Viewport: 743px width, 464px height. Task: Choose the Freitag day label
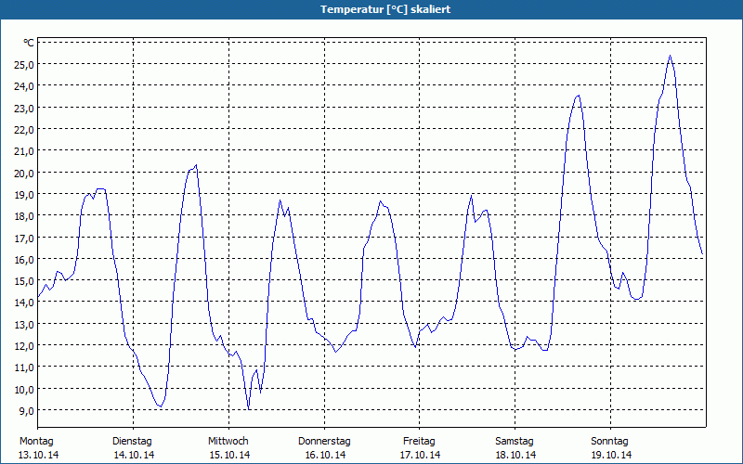coord(420,441)
